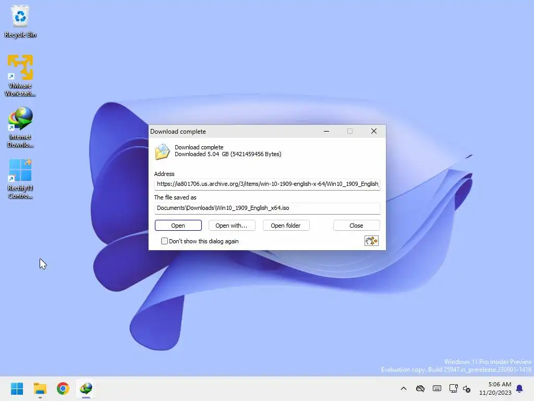Minimize the Download complete dialog
The height and width of the screenshot is (401, 534).
(x=326, y=131)
